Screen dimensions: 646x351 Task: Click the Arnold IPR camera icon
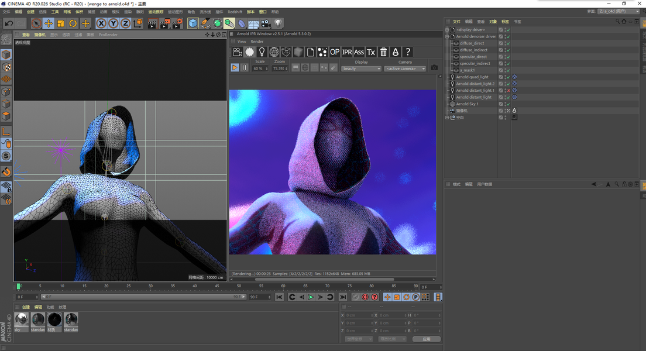click(238, 52)
